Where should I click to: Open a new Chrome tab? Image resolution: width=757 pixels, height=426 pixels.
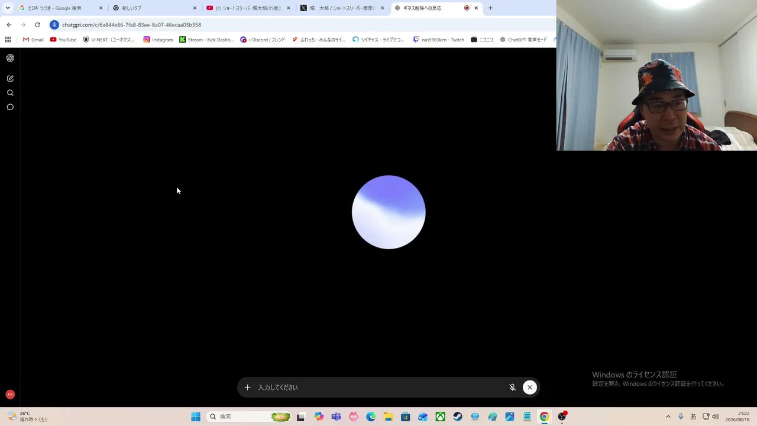point(490,8)
